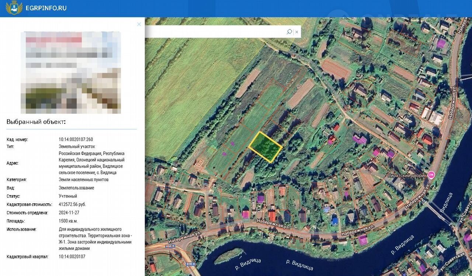Select the yellow highlighted land parcel
This screenshot has height=276, width=472.
[265, 147]
